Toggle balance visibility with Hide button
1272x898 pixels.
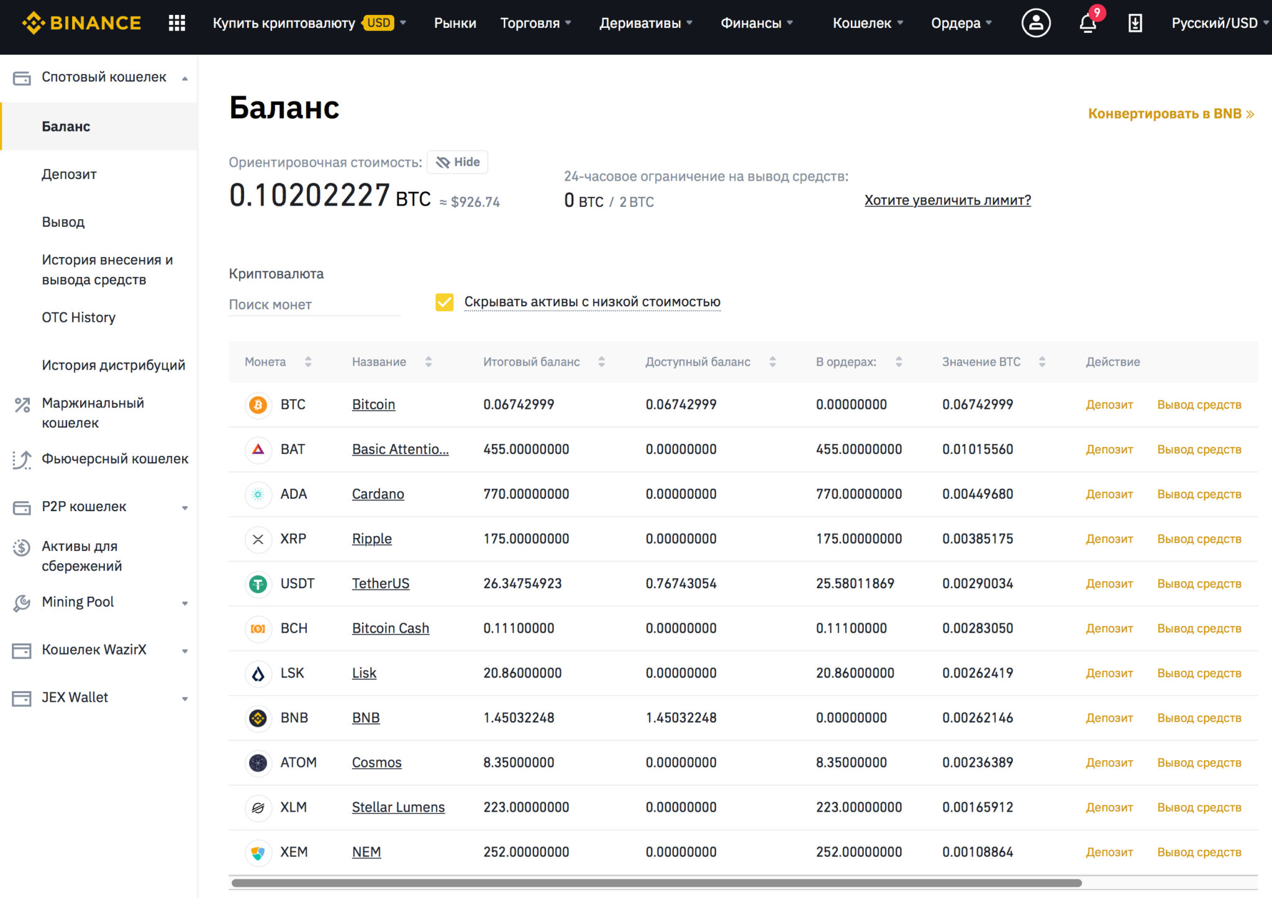[x=457, y=162]
